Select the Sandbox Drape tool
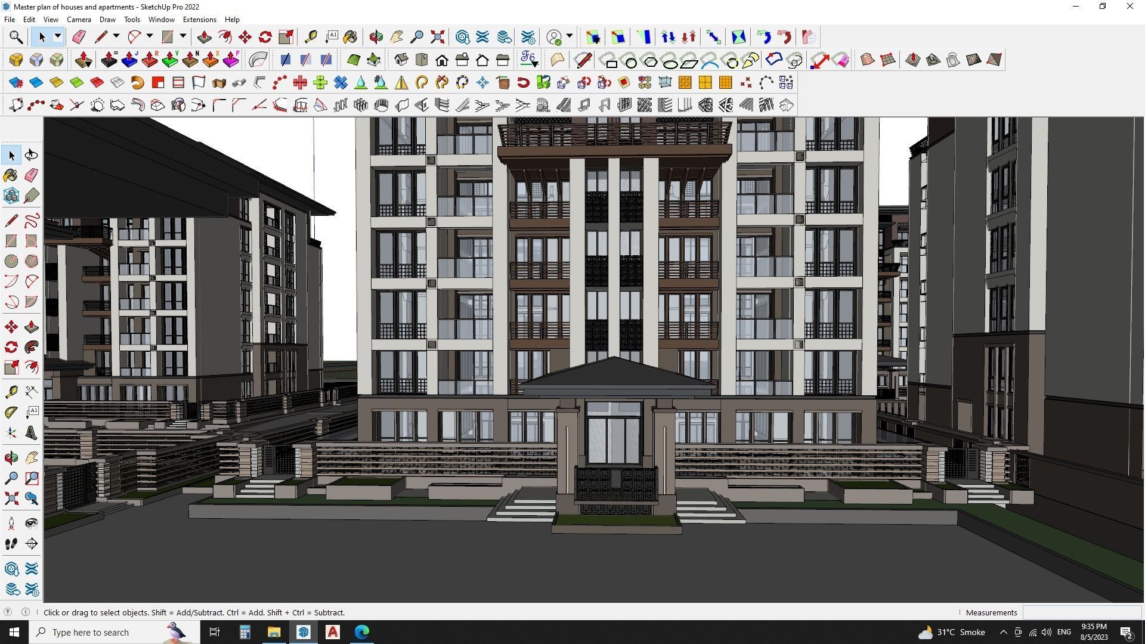Image resolution: width=1145 pixels, height=644 pixels. [954, 60]
